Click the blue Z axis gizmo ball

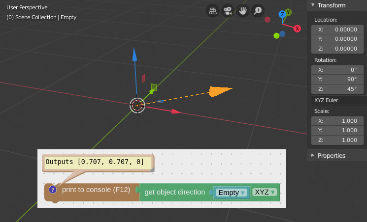click(x=282, y=15)
